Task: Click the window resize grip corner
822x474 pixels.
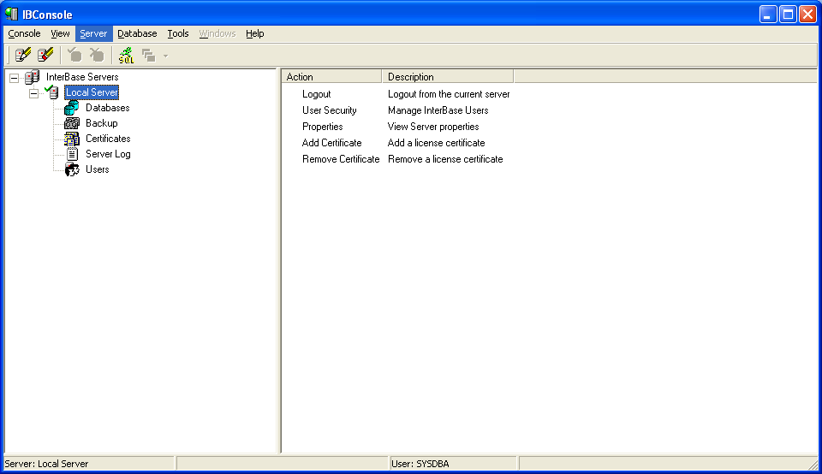Action: point(813,465)
